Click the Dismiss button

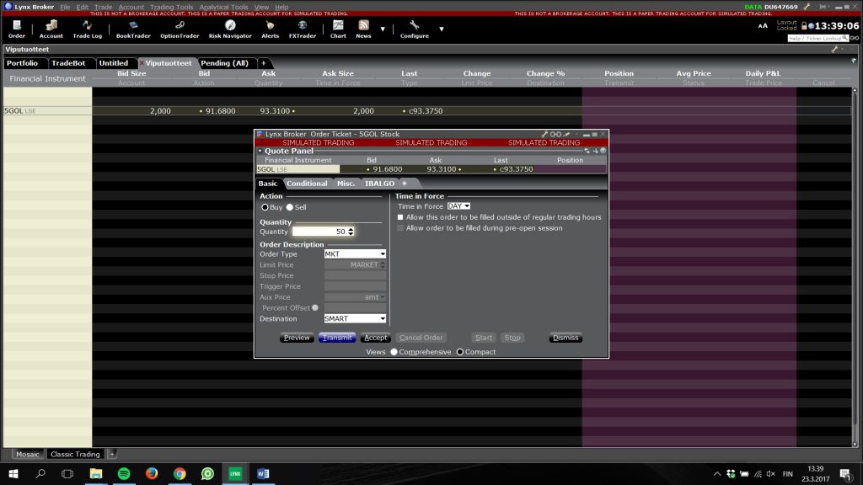click(566, 338)
